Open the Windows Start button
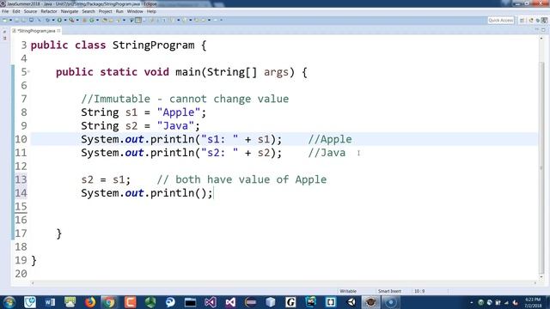 point(9,302)
